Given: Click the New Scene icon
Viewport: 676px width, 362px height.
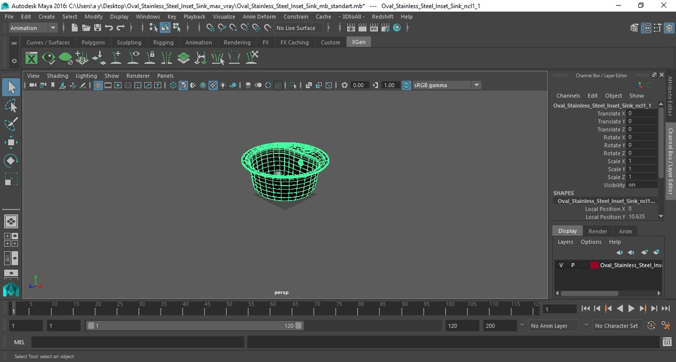Looking at the screenshot, I should coord(74,28).
